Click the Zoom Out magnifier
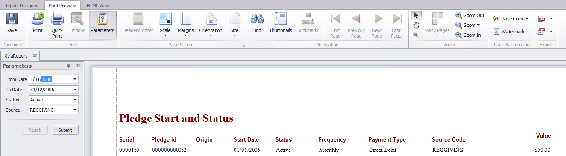The height and width of the screenshot is (156, 566). click(470, 15)
